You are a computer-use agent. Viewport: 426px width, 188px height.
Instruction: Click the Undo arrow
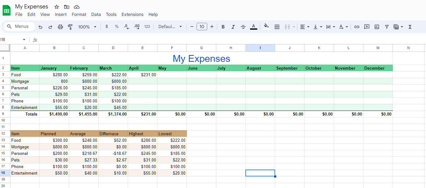coord(40,27)
